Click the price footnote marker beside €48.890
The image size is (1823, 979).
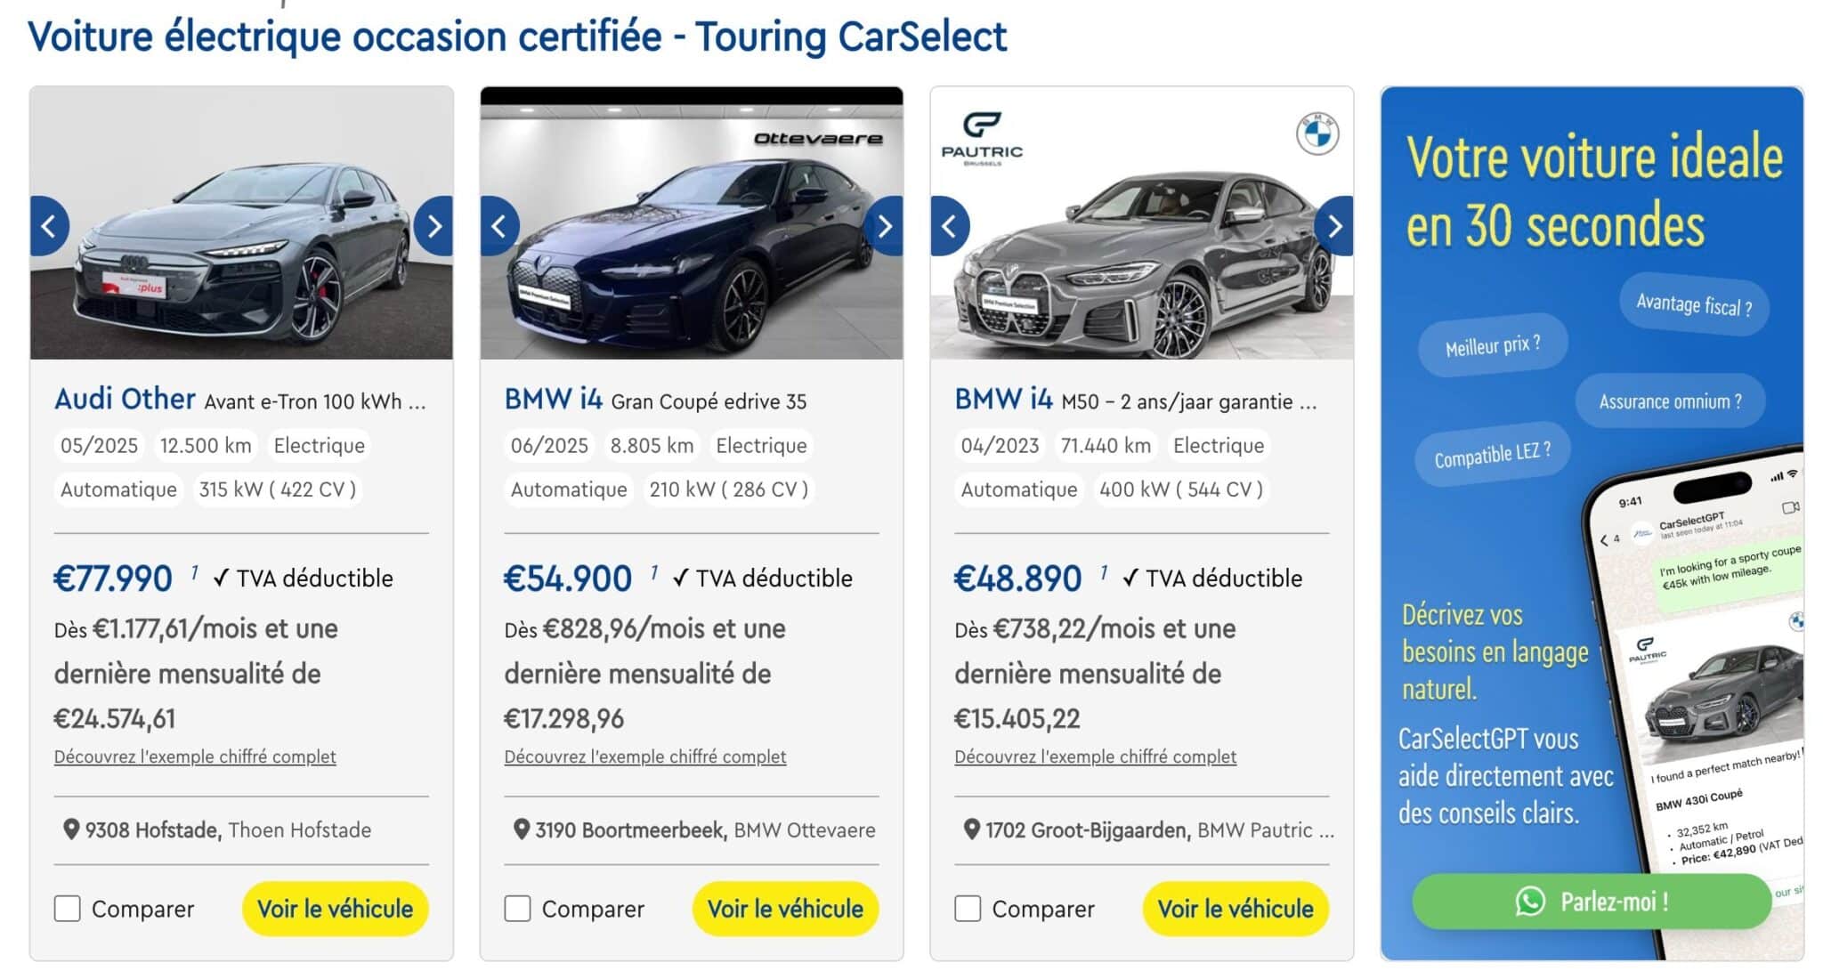[x=1104, y=570]
